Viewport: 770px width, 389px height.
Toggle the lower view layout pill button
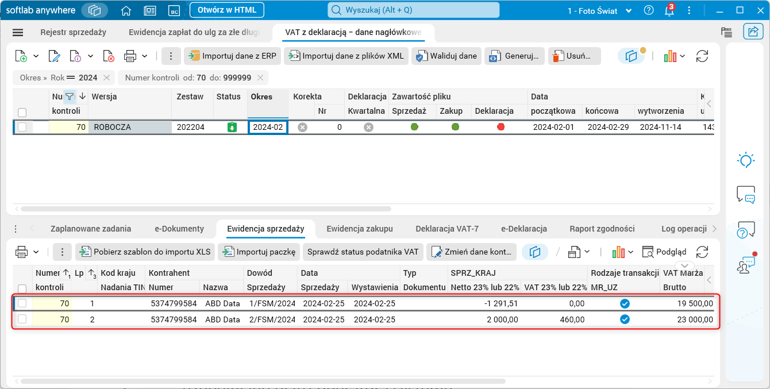click(535, 252)
